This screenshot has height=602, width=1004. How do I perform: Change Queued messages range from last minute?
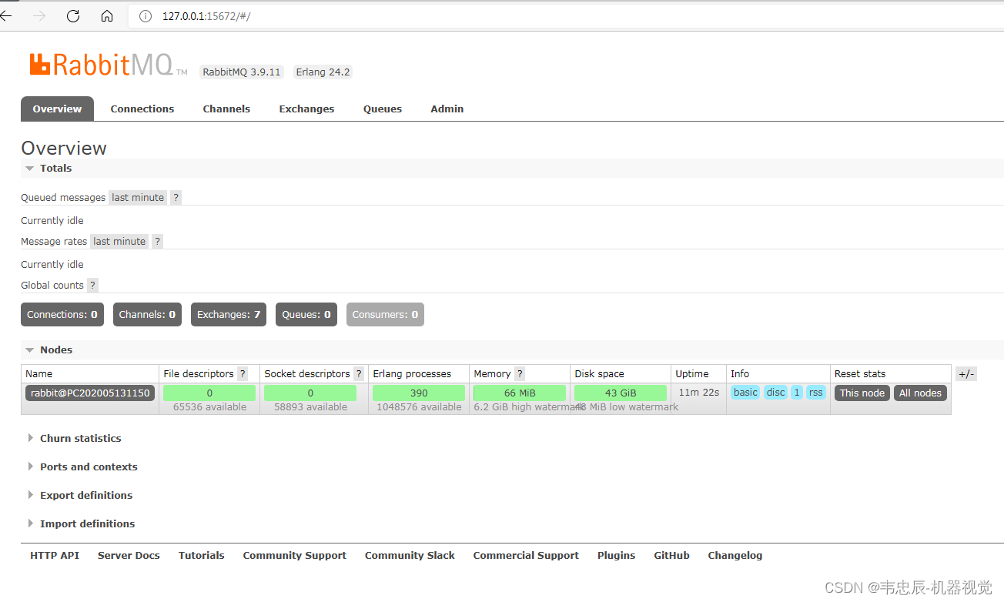138,198
